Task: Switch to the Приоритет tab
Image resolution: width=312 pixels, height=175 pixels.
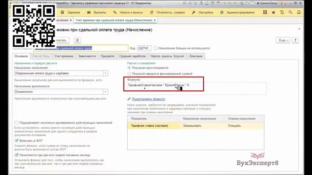Action: coord(108,56)
